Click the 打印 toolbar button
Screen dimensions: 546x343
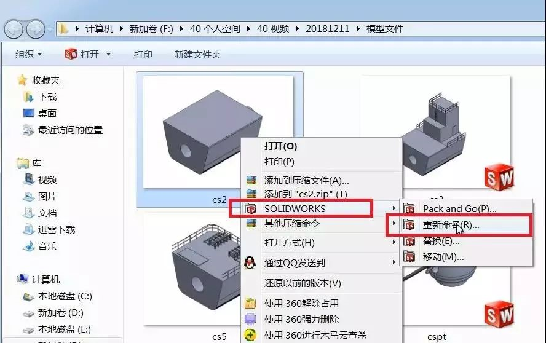143,54
